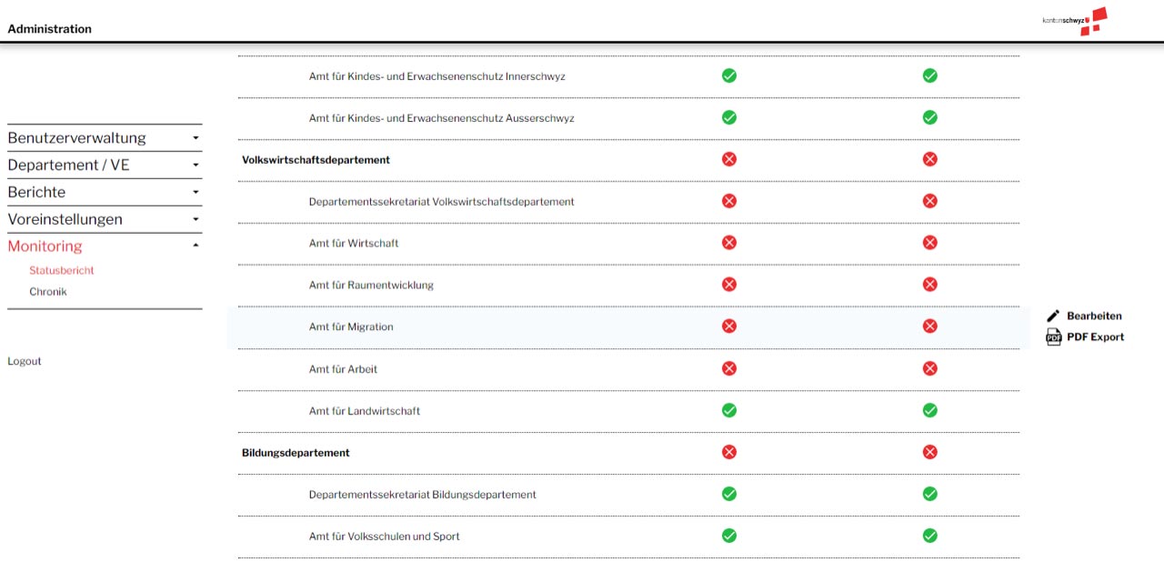Click the Logout link
Screen dimensions: 1164x562
tap(25, 361)
